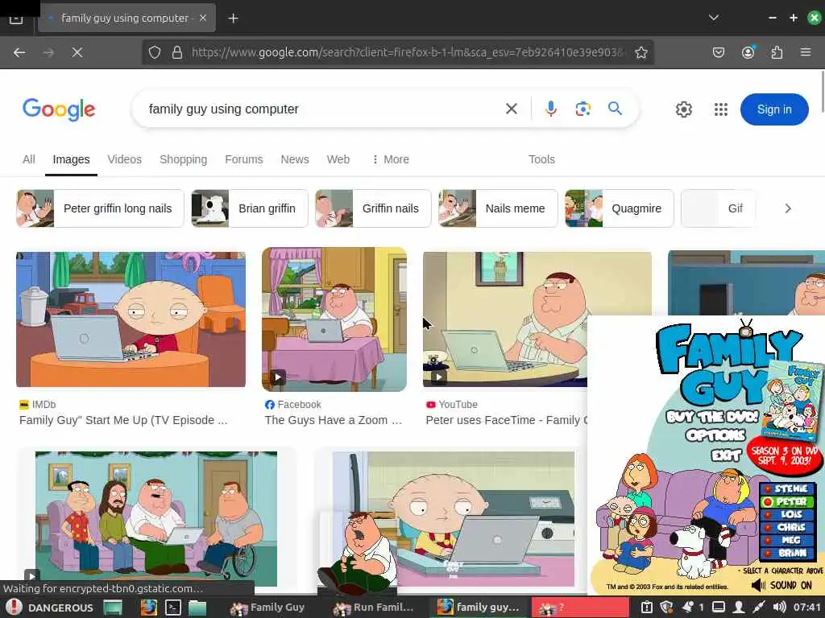Viewport: 825px width, 618px height.
Task: Launch Firefox from the taskbar launcher
Action: pyautogui.click(x=148, y=608)
